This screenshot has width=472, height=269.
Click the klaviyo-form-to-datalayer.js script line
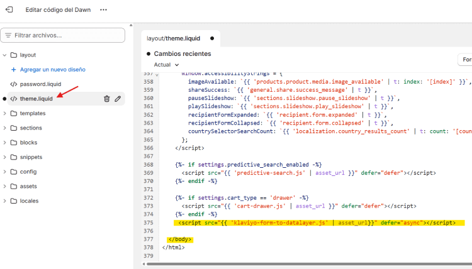(x=317, y=222)
